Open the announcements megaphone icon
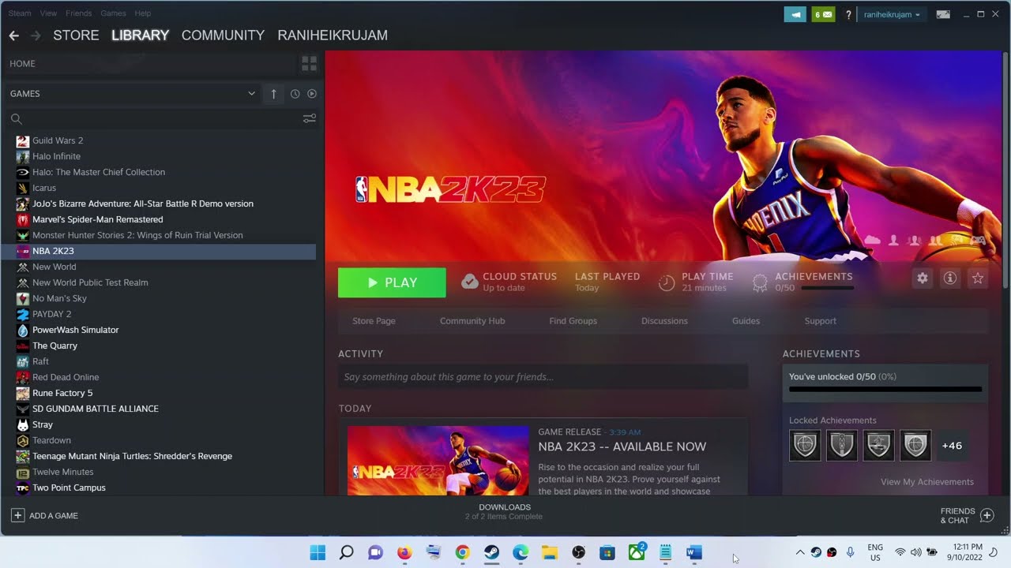The height and width of the screenshot is (568, 1011). click(795, 14)
